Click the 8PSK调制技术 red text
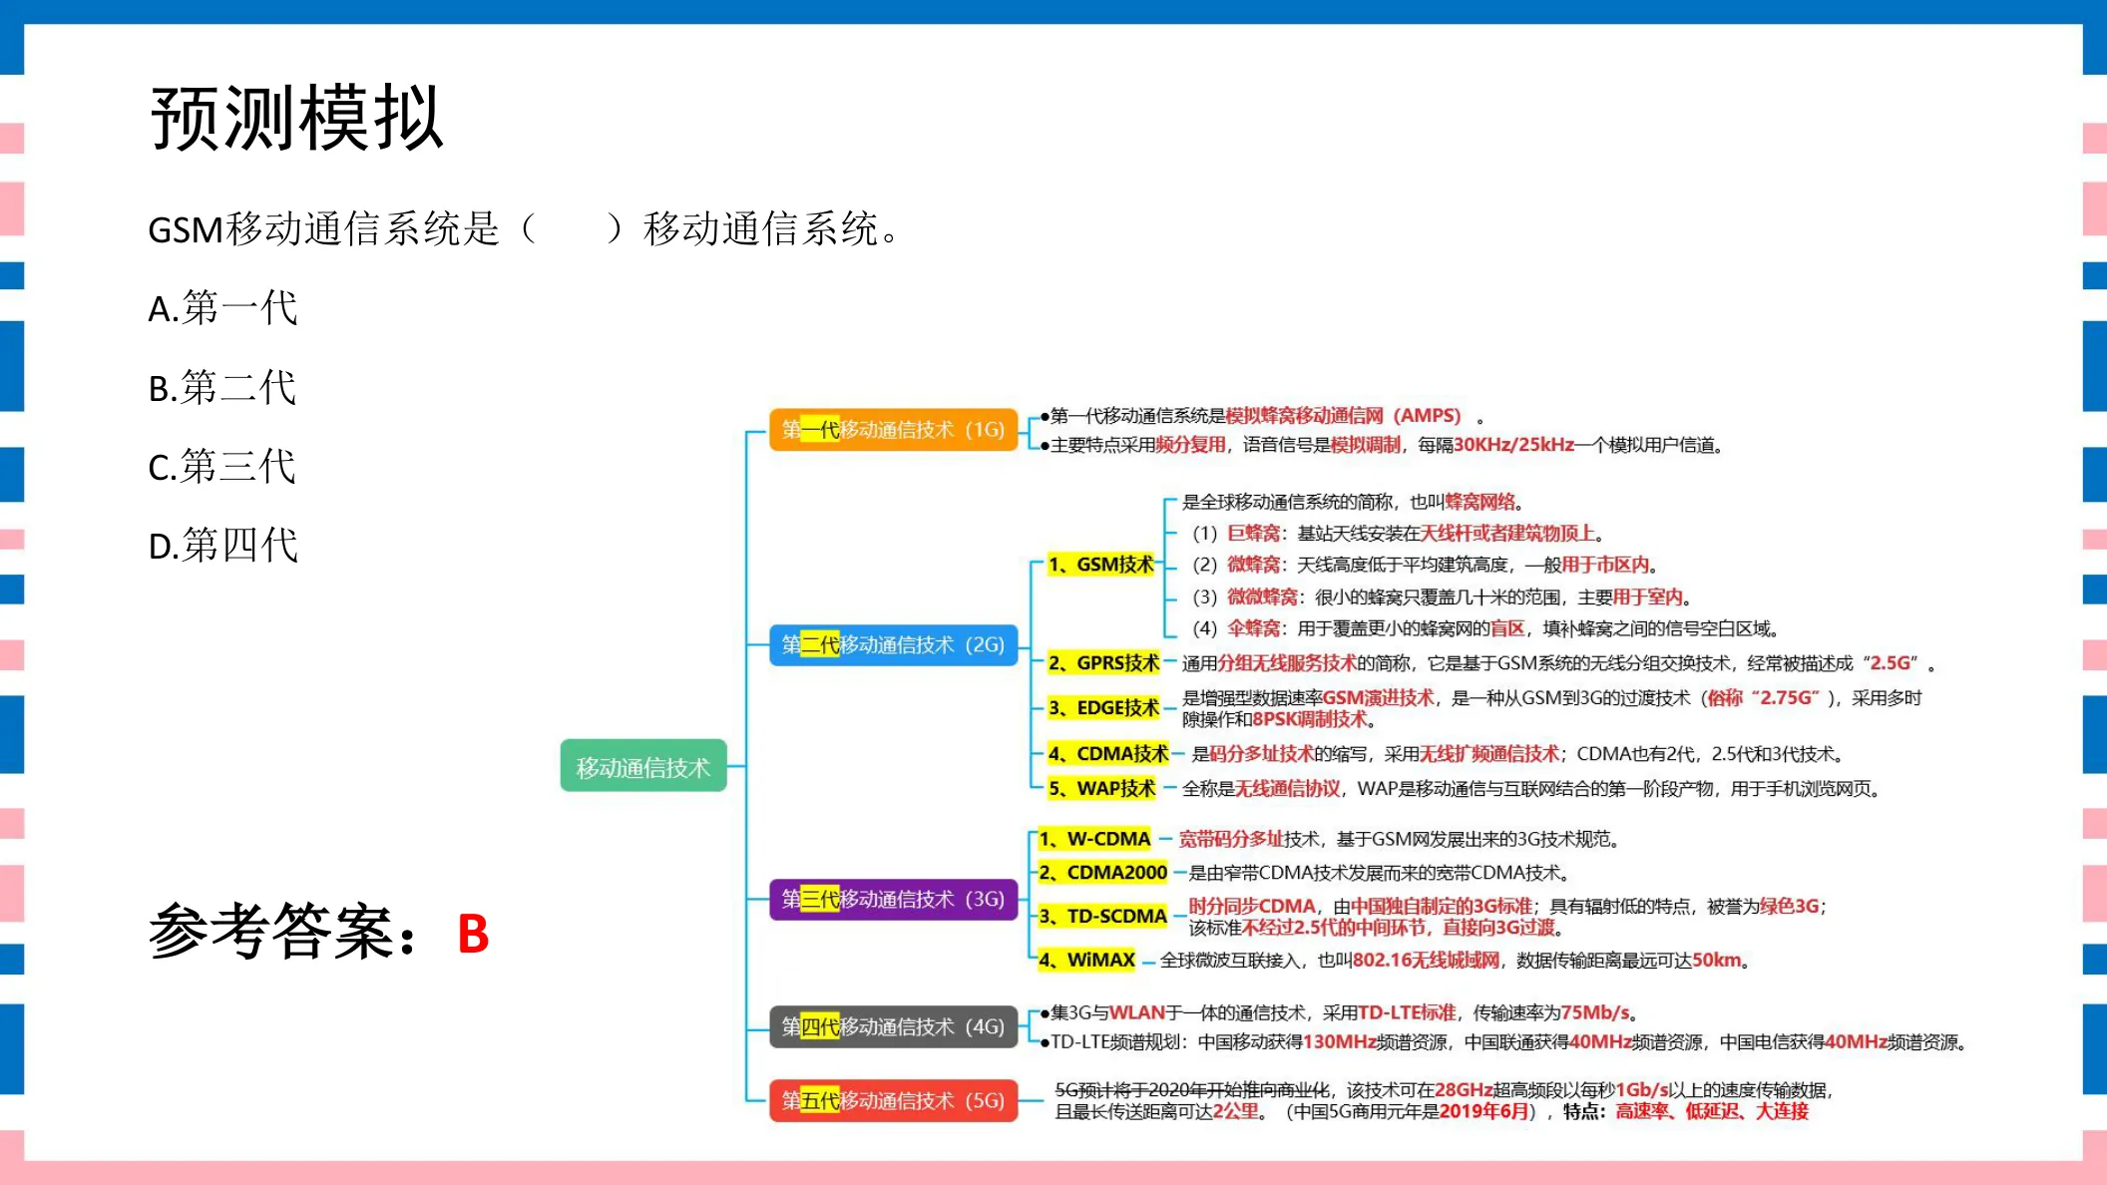 [x=1310, y=719]
